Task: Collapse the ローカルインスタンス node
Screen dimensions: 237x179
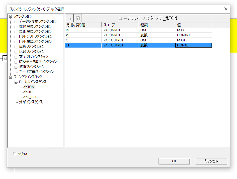Action: [x=16, y=82]
